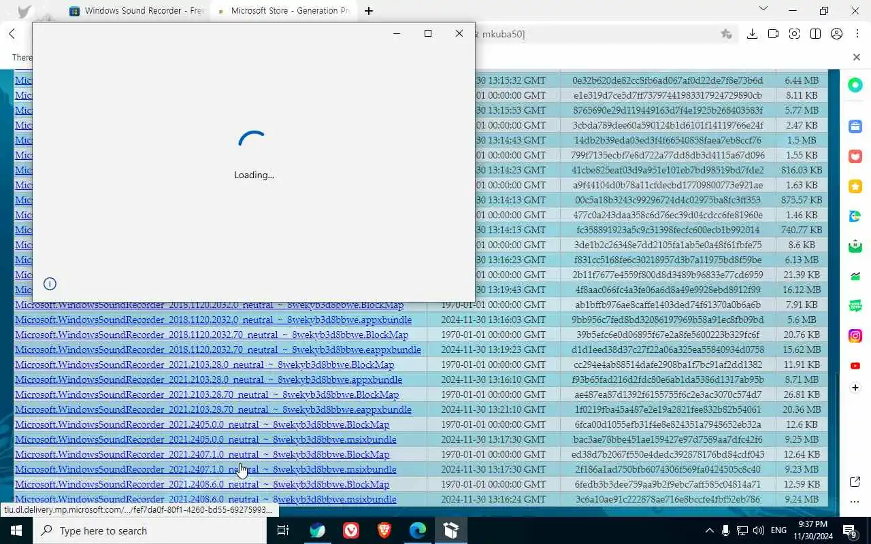Image resolution: width=871 pixels, height=544 pixels.
Task: Open the tab search dropdown chevron
Action: click(763, 9)
